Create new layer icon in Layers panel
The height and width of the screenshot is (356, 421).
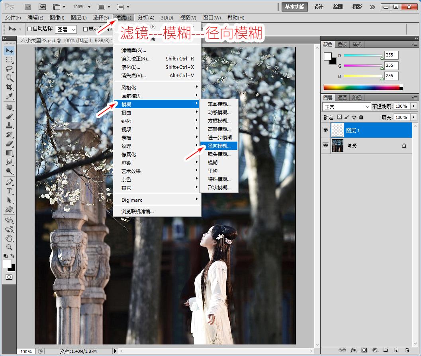tap(396, 350)
